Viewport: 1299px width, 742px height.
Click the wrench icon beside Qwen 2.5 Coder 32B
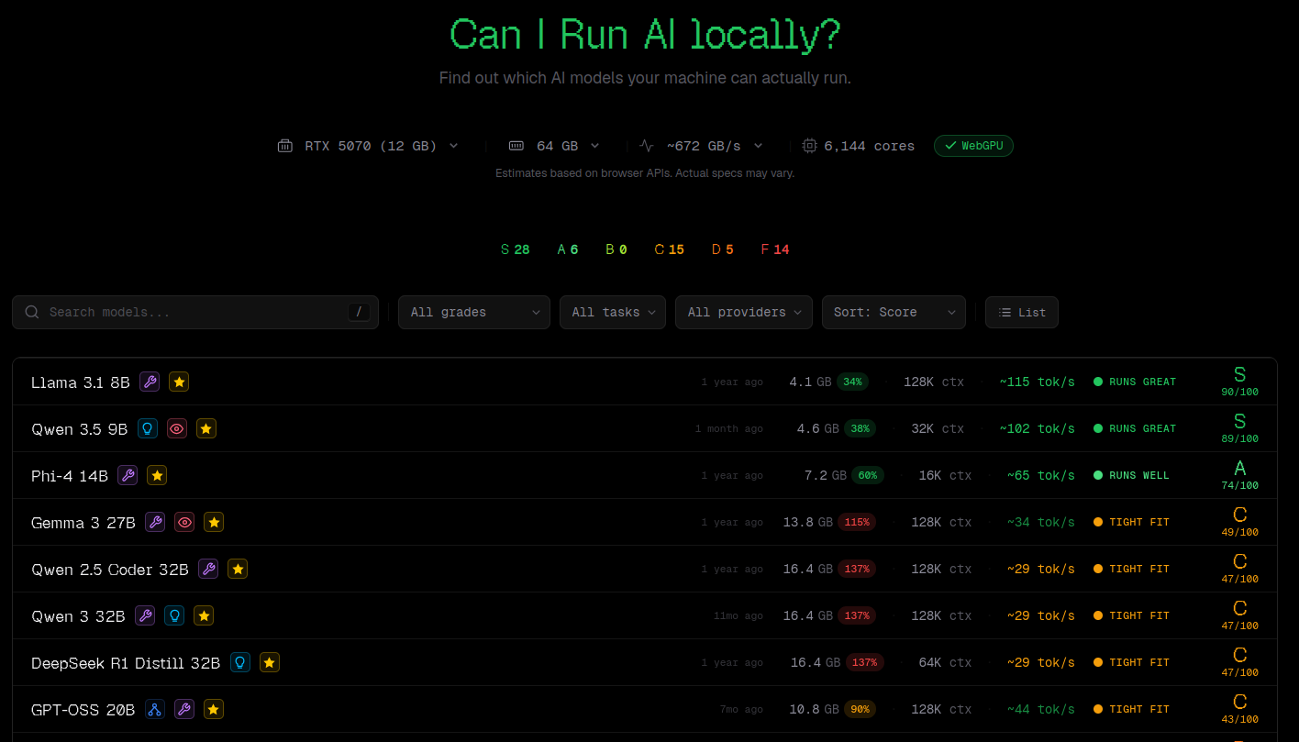pos(208,569)
